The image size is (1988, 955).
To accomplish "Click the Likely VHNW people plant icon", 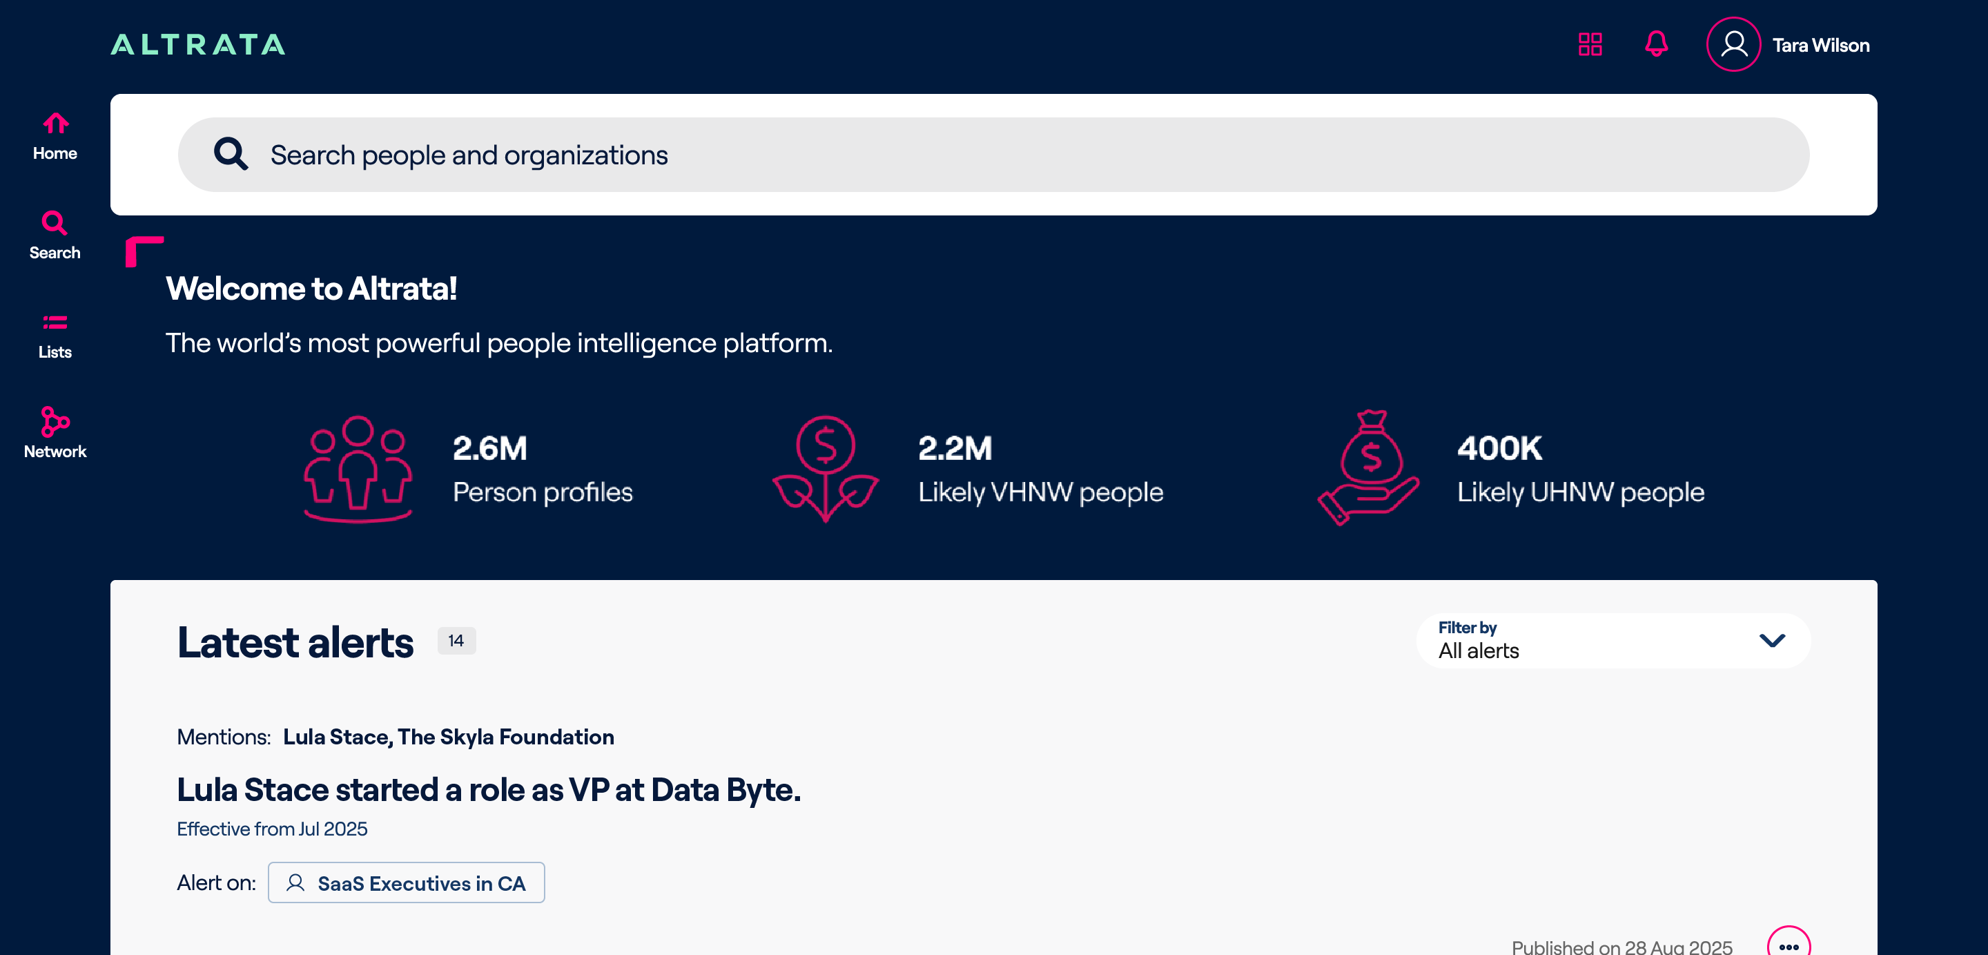I will 826,469.
